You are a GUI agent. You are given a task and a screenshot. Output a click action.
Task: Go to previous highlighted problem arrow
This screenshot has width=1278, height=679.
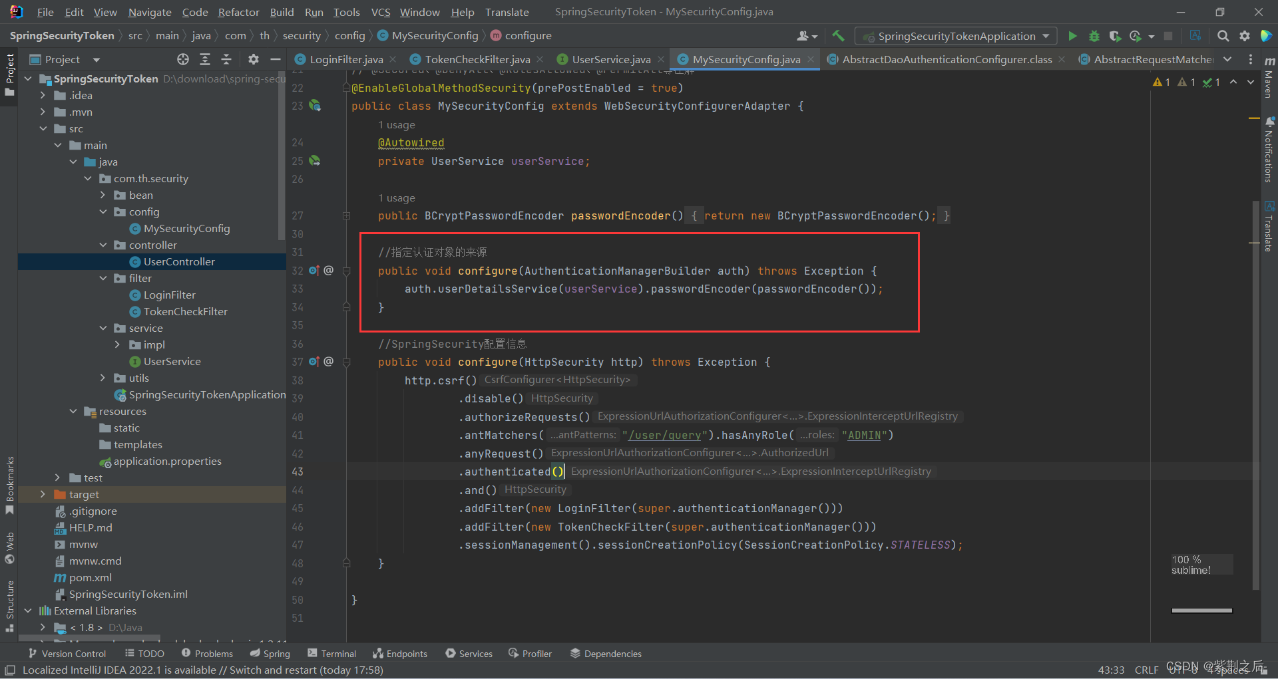point(1233,82)
